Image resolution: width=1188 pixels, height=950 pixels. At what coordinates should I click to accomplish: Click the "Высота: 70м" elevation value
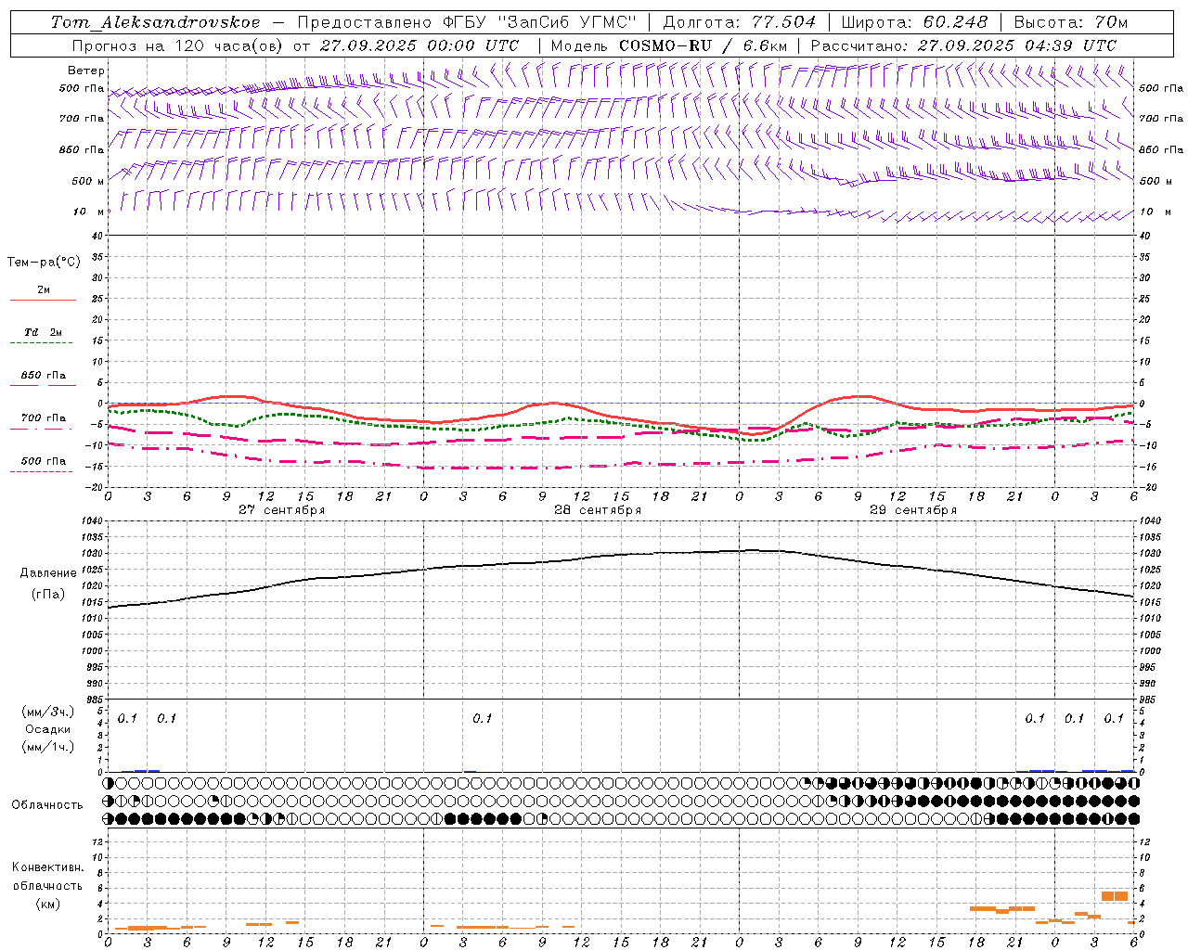(1070, 22)
